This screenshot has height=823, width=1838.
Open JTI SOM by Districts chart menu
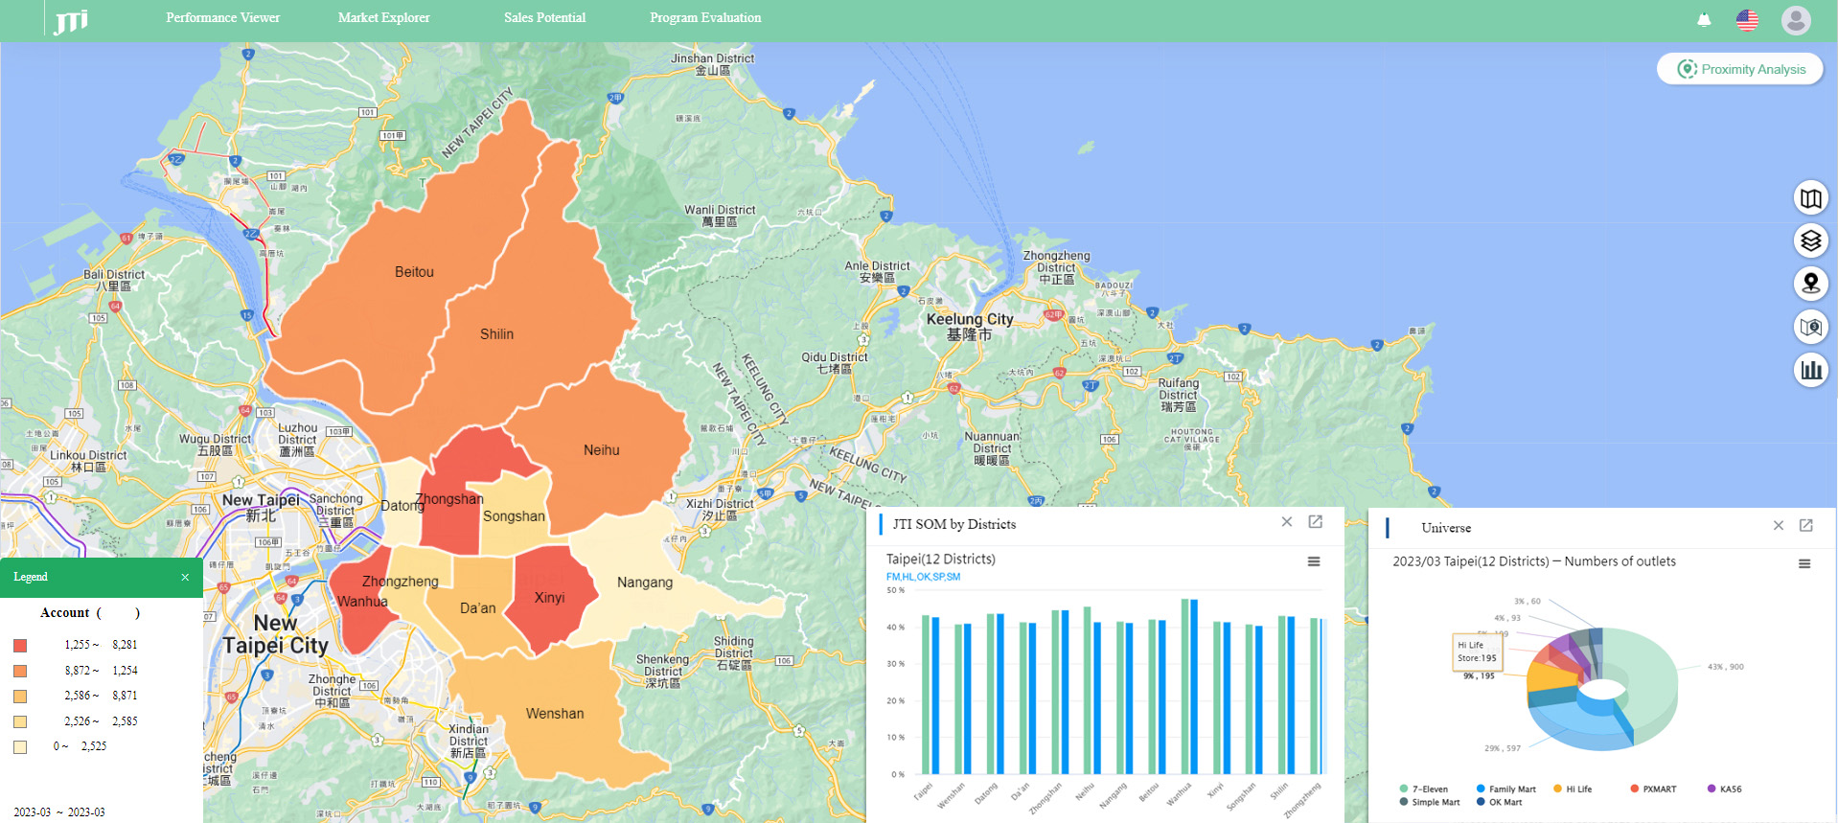click(1314, 561)
